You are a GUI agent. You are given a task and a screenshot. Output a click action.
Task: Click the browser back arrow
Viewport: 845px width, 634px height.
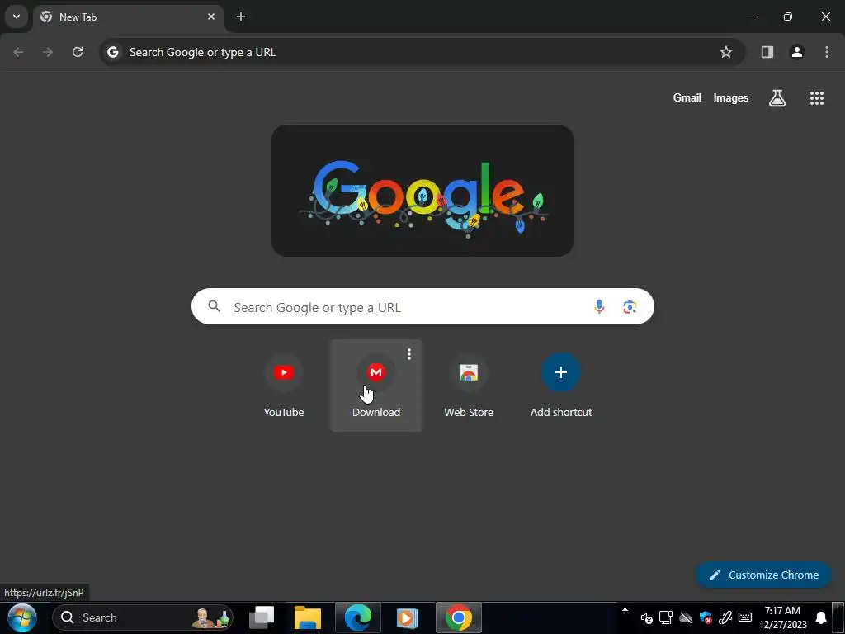[x=18, y=52]
